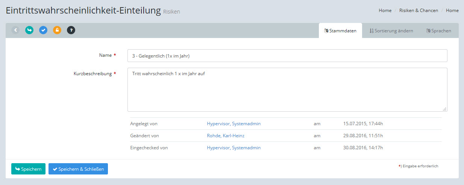Click Home breadcrumb before Risiken & Chancen
The image size is (464, 185).
385,11
